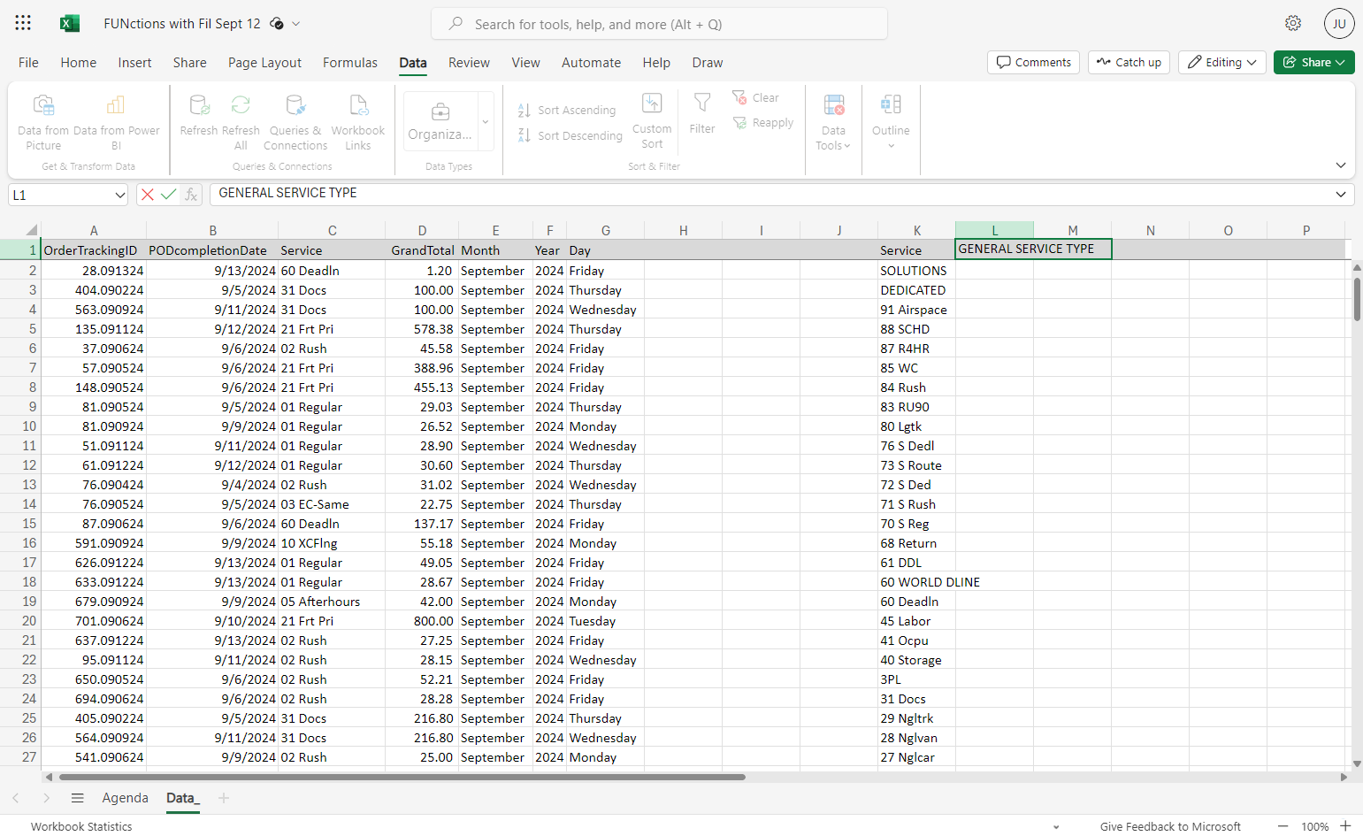The image size is (1363, 836).
Task: Open the Editing mode dropdown
Action: point(1222,62)
